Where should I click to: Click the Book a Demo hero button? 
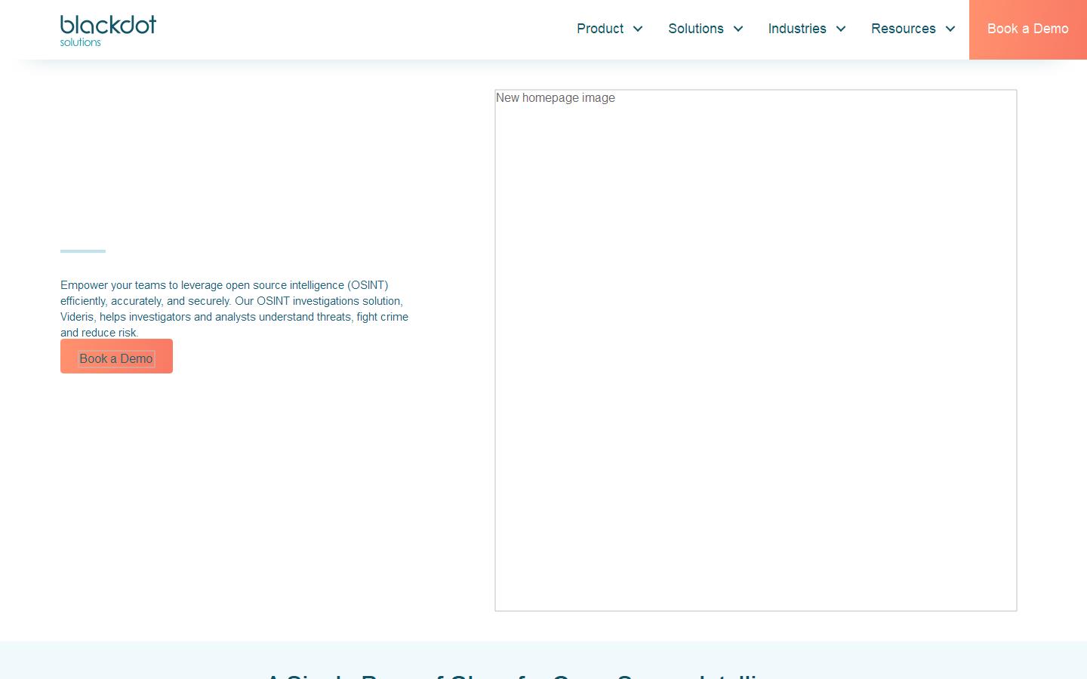click(116, 356)
